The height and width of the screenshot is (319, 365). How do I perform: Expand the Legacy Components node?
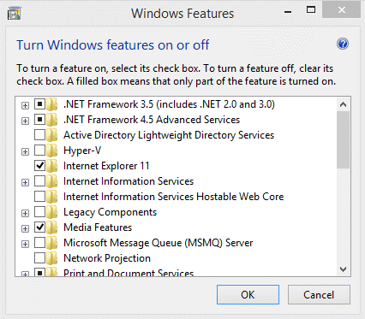[x=25, y=214]
